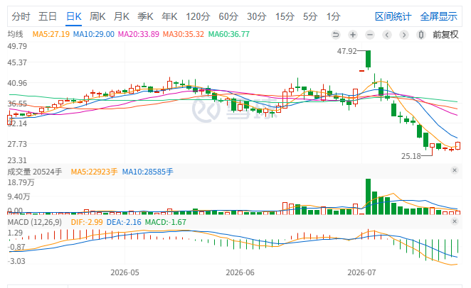Select the 60分 interval tab
The height and width of the screenshot is (288, 471).
pos(228,16)
